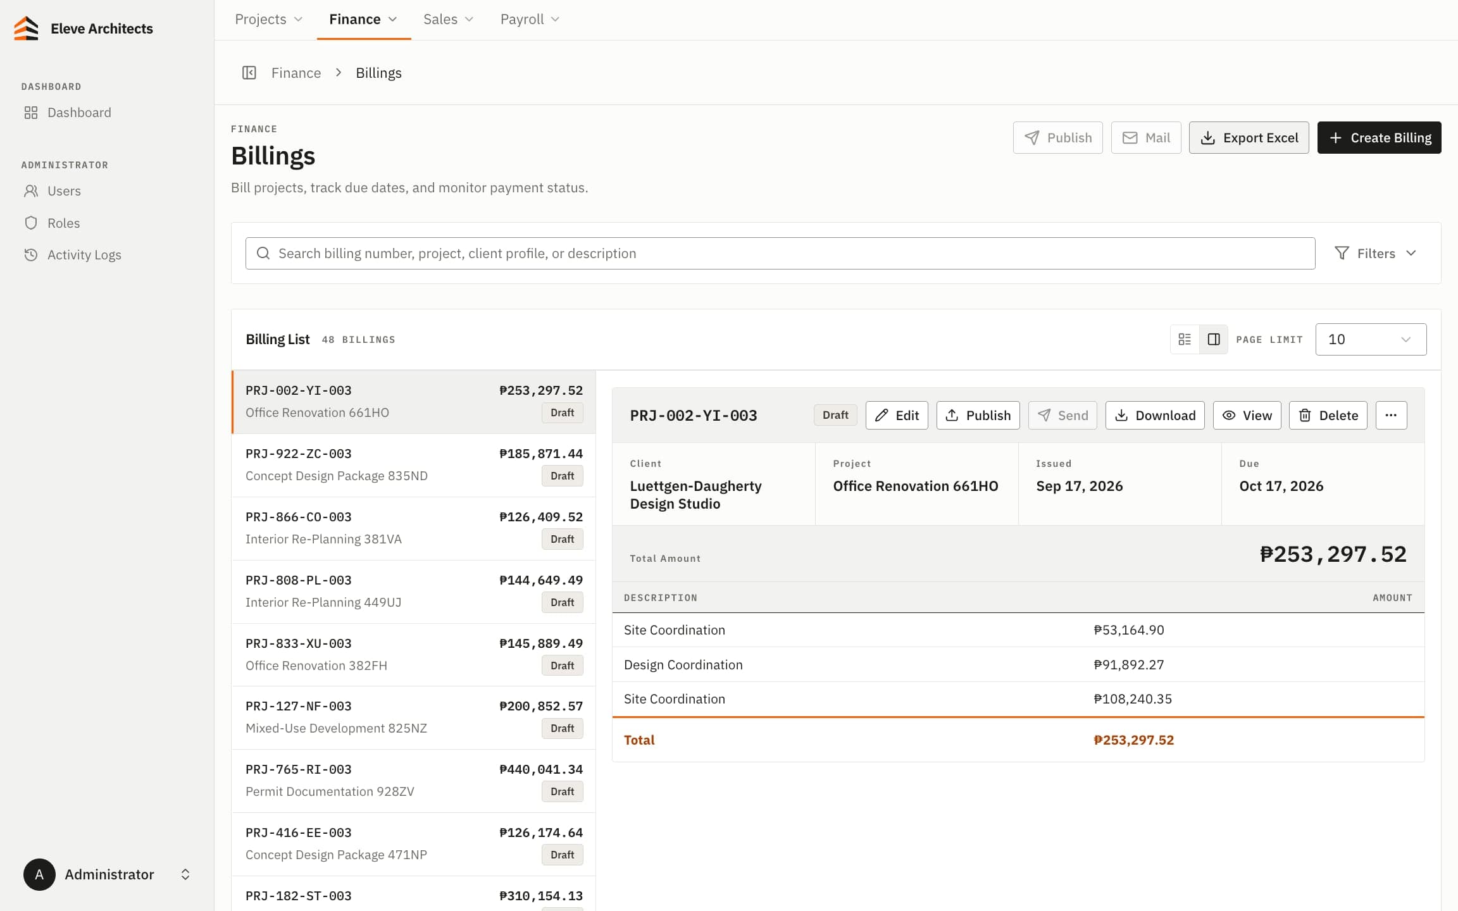The width and height of the screenshot is (1458, 911).
Task: Click the Billings breadcrumb
Action: (378, 73)
